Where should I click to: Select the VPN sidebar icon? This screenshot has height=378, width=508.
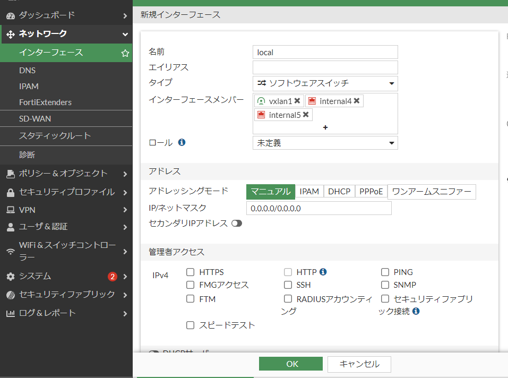pos(11,209)
